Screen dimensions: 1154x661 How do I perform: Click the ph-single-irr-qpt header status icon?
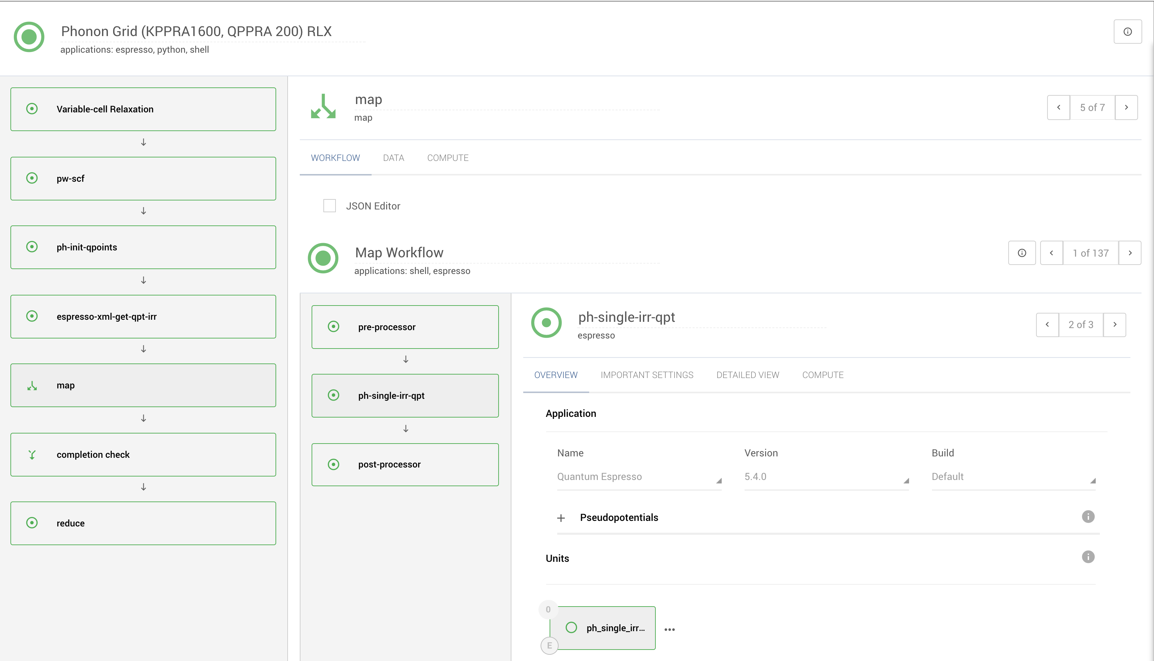tap(546, 323)
